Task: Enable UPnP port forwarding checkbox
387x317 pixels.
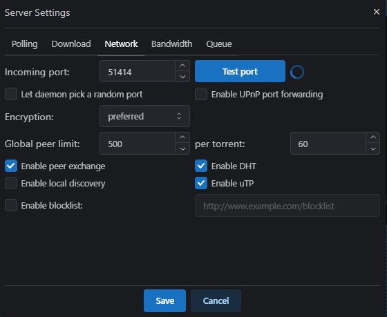Action: 201,94
